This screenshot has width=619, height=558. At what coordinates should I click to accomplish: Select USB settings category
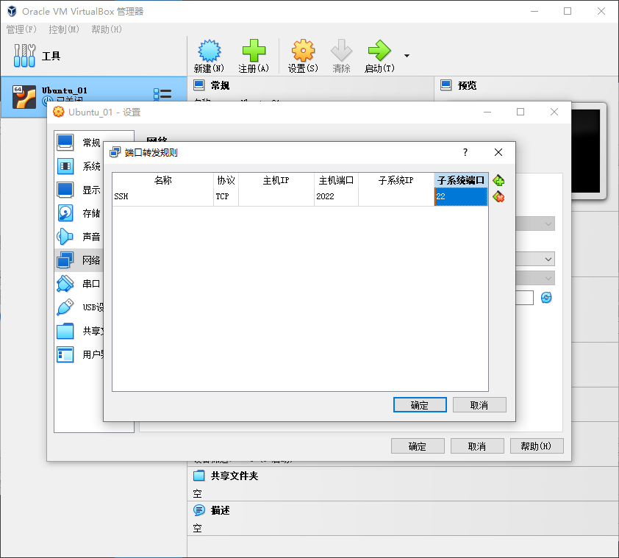click(x=79, y=307)
